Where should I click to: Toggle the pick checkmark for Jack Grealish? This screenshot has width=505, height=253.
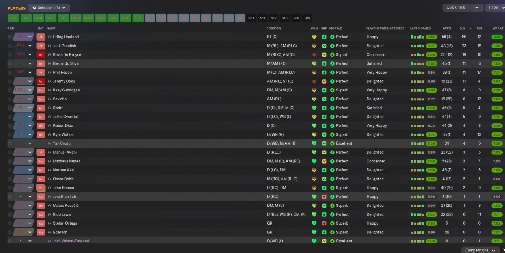10,46
